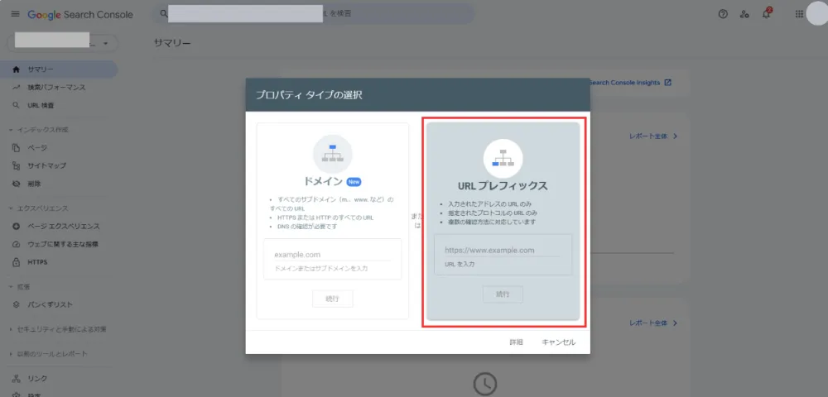Click the links network icon beside リンク
This screenshot has width=828, height=397.
click(16, 378)
